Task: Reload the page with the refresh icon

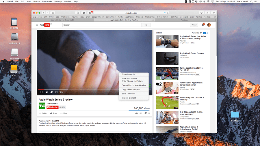Action: point(168,13)
